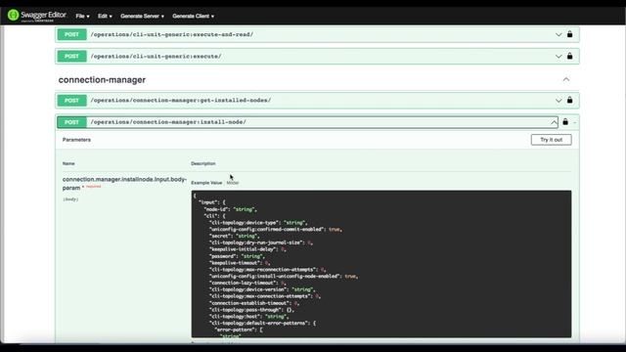Open the Edit menu

click(105, 16)
